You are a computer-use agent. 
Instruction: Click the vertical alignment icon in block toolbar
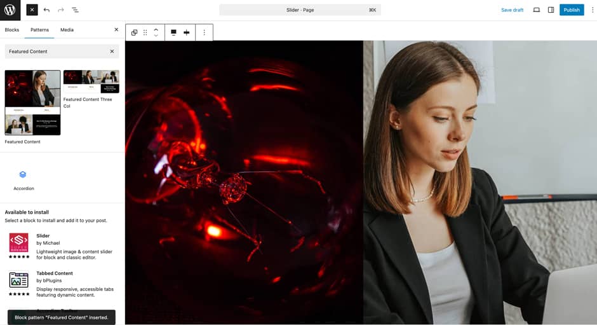click(x=187, y=32)
